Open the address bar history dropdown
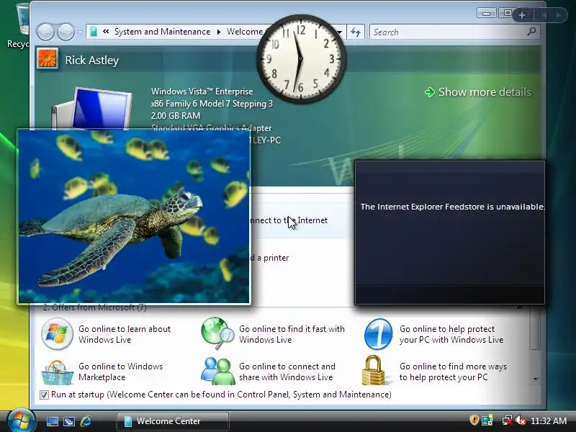The image size is (576, 432). [339, 32]
